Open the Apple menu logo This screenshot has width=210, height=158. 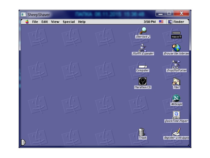(27, 22)
